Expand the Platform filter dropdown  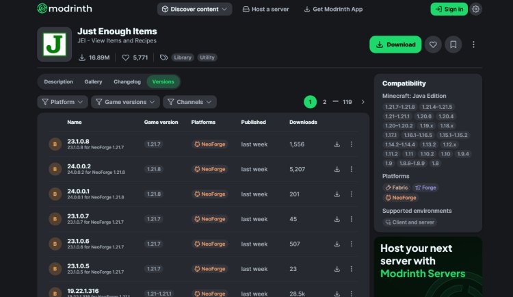(62, 102)
